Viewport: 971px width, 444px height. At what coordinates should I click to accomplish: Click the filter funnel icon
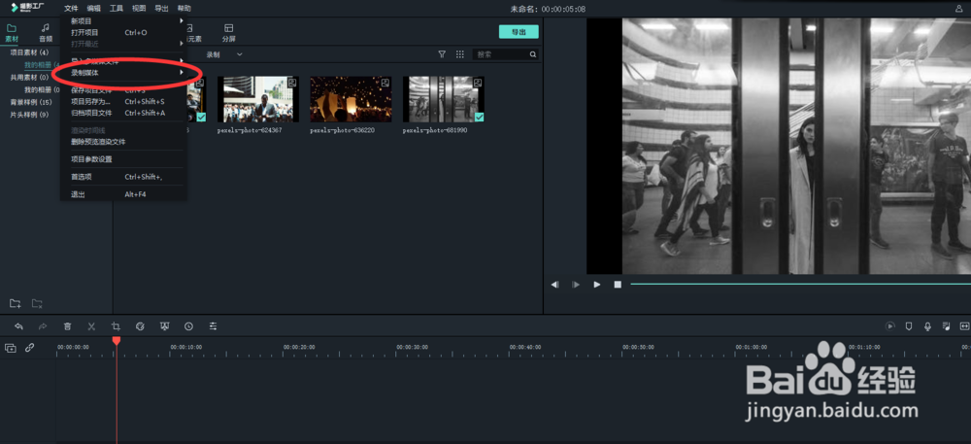(442, 54)
